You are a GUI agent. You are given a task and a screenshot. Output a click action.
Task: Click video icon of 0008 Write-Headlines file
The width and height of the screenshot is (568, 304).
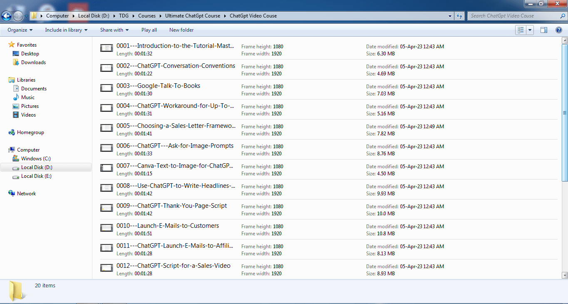pyautogui.click(x=107, y=188)
